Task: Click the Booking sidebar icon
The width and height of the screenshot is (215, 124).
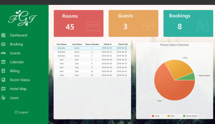Action: [x=3, y=44]
